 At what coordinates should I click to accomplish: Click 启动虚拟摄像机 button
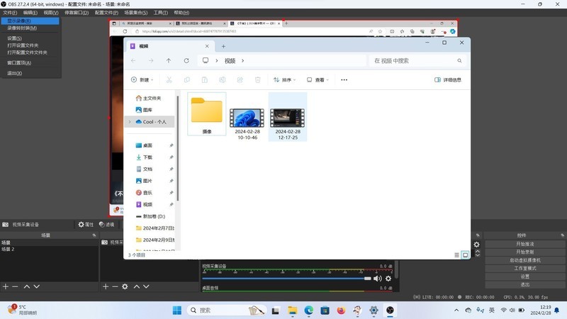[x=524, y=260]
